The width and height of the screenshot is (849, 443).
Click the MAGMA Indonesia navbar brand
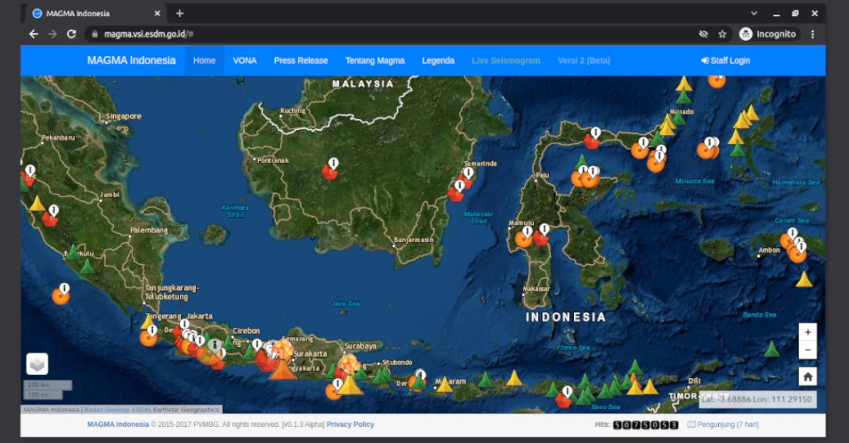click(132, 61)
